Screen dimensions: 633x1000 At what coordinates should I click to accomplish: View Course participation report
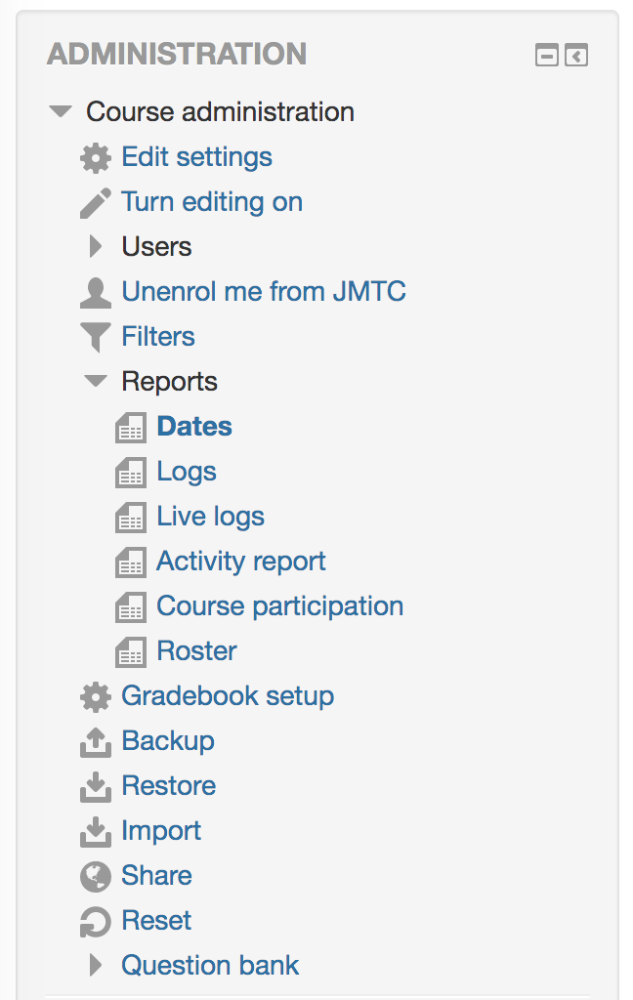pos(280,606)
